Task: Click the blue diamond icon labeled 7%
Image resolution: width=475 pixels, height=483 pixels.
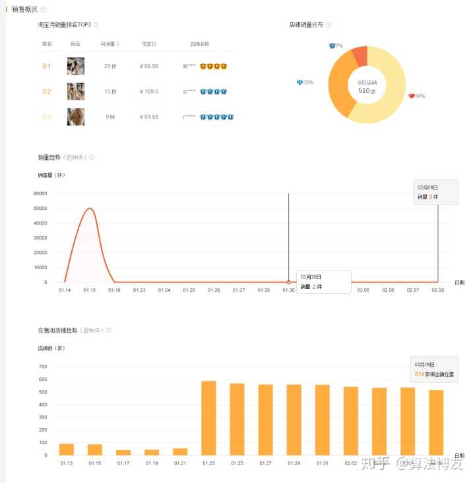Action: [332, 46]
